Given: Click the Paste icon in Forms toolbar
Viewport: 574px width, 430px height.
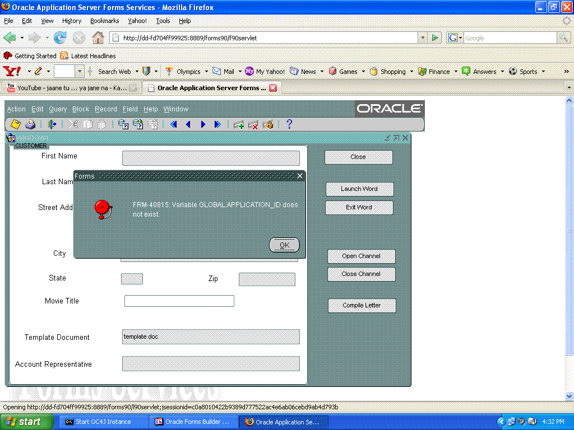Looking at the screenshot, I should 102,124.
